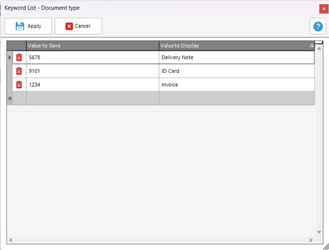Remove the Invoice row using trash icon
Viewport: 329px width, 250px height.
tap(19, 85)
